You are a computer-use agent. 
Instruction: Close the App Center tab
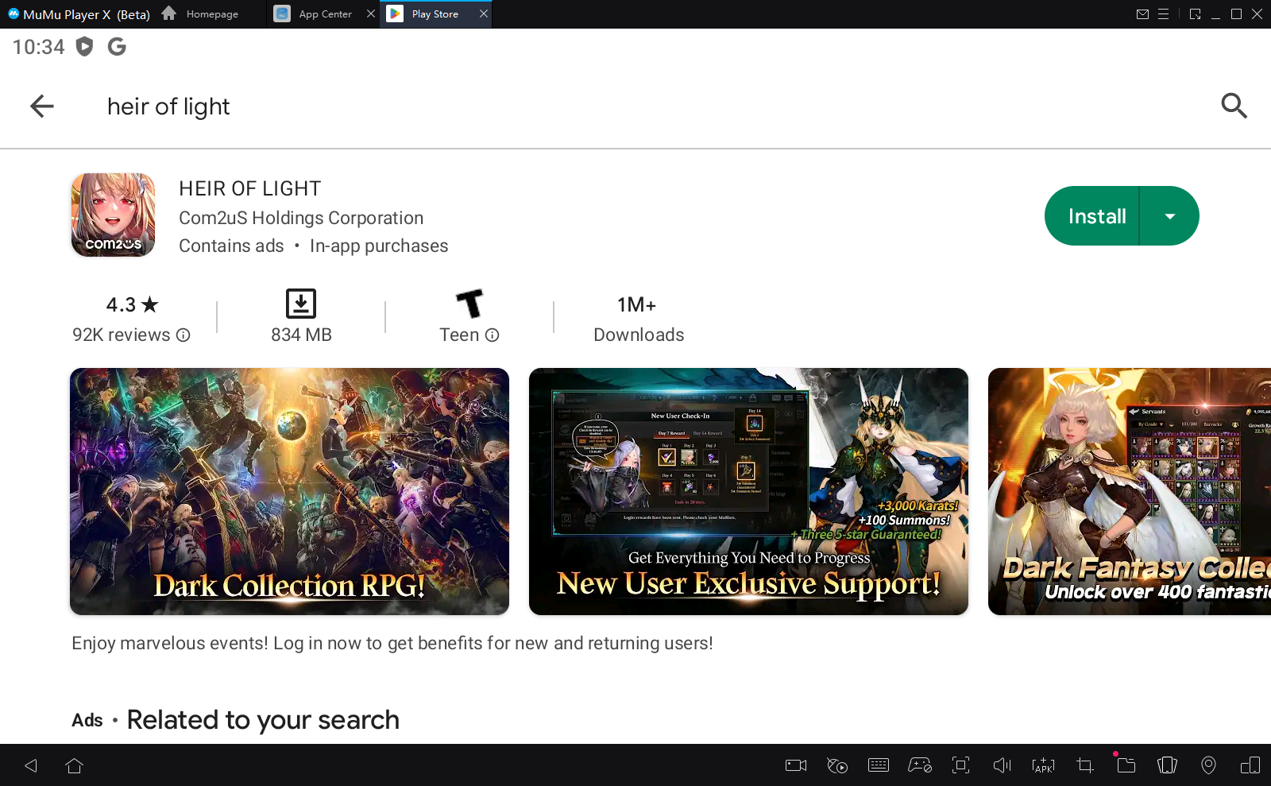point(371,14)
